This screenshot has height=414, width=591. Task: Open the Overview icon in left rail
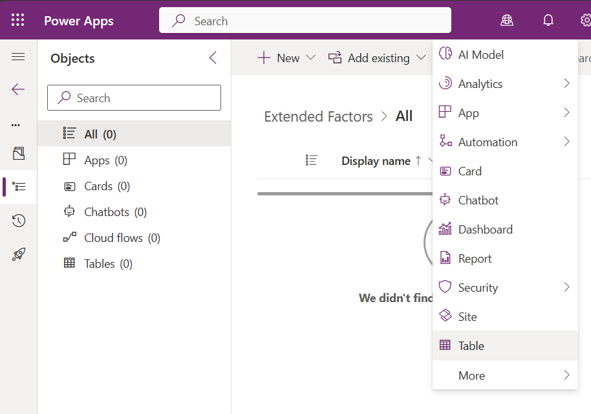19,153
